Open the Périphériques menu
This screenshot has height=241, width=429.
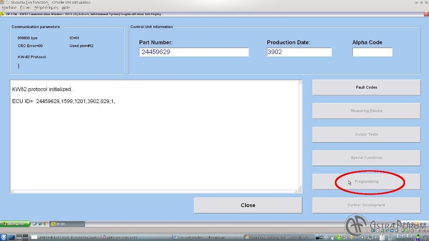pos(46,8)
